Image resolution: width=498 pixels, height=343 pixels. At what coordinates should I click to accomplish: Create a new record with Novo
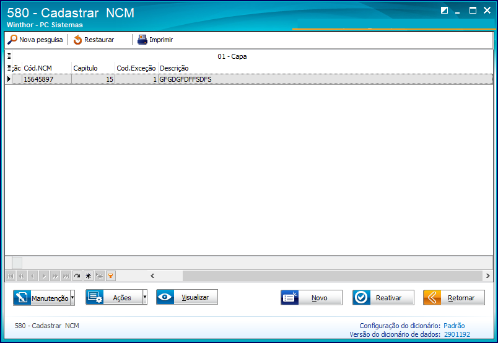(312, 298)
